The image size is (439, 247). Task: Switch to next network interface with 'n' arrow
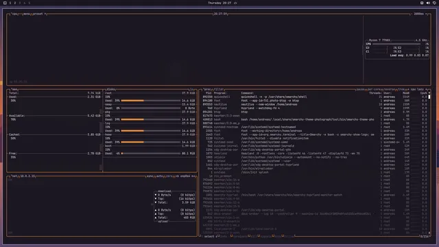pyautogui.click(x=193, y=176)
